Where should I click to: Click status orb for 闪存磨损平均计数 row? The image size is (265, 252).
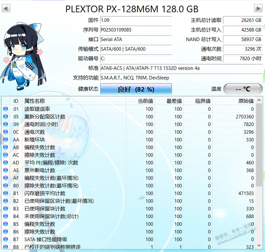click(x=6, y=193)
